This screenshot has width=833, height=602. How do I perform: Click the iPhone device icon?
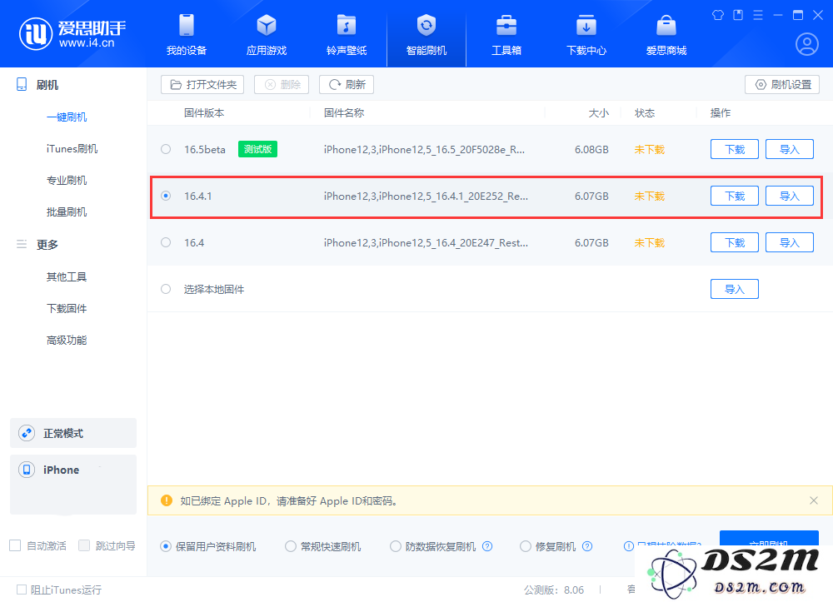coord(27,470)
